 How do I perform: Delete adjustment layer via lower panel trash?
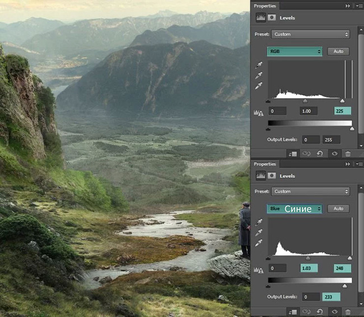click(348, 312)
